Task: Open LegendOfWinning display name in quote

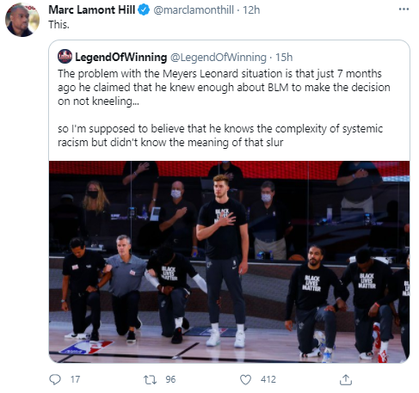Action: 121,58
